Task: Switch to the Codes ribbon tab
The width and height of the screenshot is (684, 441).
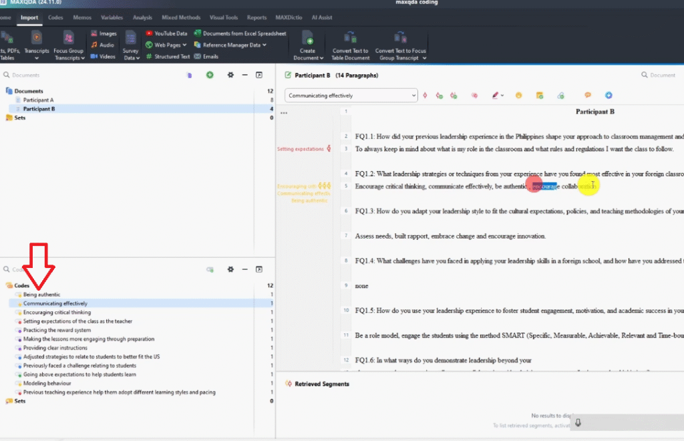Action: click(55, 17)
